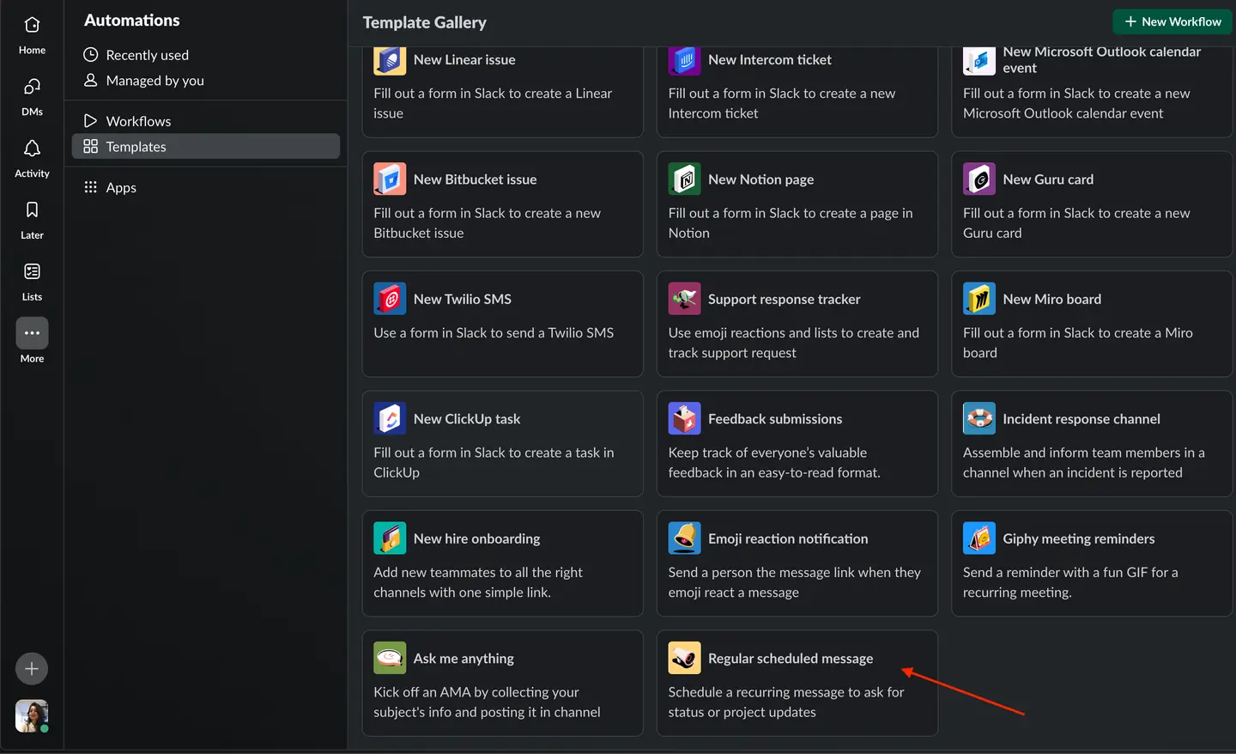The width and height of the screenshot is (1236, 754).
Task: Click the New Workflow button
Action: [x=1172, y=21]
